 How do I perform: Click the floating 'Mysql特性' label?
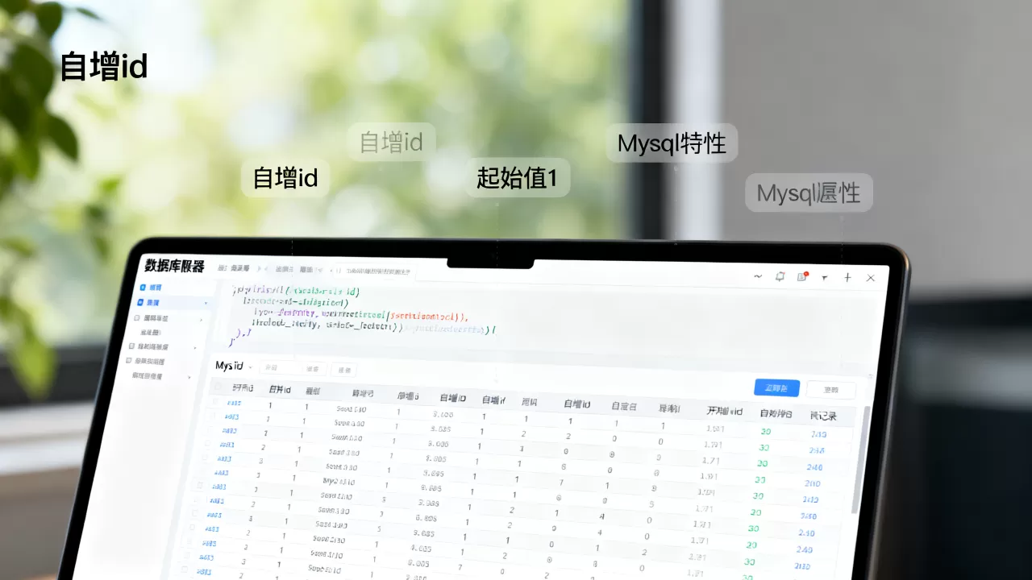(x=672, y=143)
